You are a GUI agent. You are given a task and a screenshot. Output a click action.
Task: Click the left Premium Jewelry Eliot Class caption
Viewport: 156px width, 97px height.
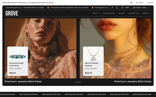tap(23, 81)
